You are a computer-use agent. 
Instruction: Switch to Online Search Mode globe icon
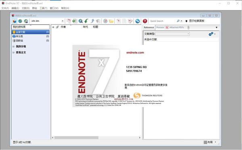tap(20, 21)
